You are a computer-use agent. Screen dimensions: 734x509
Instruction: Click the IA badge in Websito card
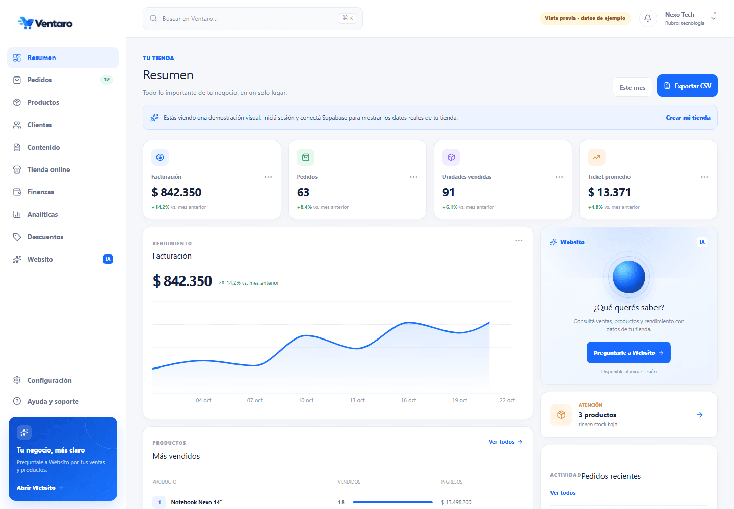[x=702, y=242]
